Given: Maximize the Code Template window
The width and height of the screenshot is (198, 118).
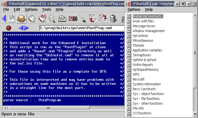Looking at the screenshot, I should tap(194, 4).
